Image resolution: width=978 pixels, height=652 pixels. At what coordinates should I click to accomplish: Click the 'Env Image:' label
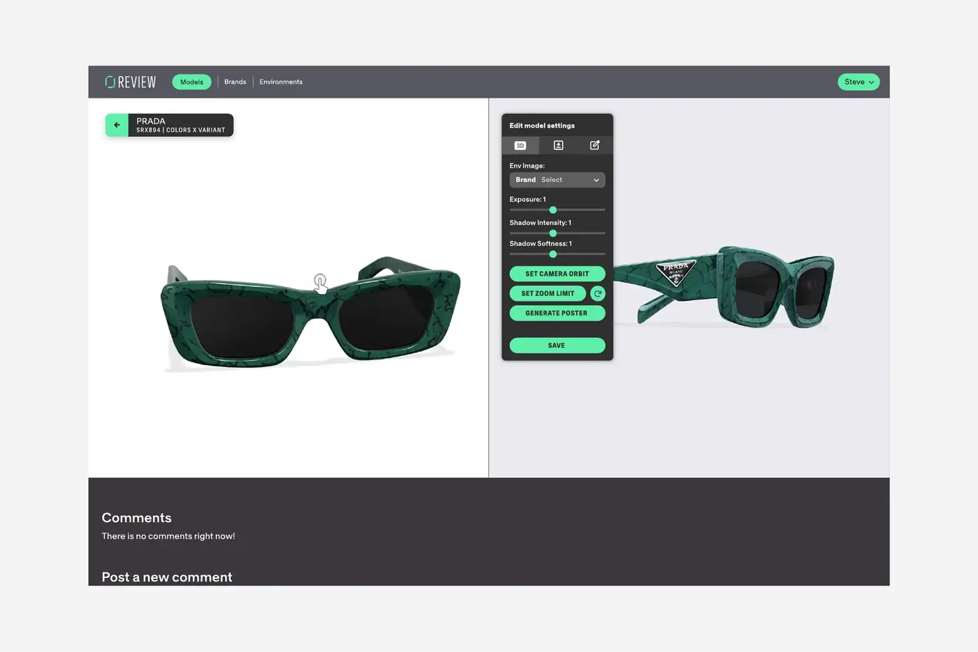527,166
